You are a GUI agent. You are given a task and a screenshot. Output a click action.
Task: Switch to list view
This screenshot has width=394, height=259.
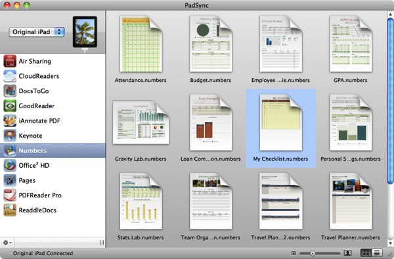377,253
